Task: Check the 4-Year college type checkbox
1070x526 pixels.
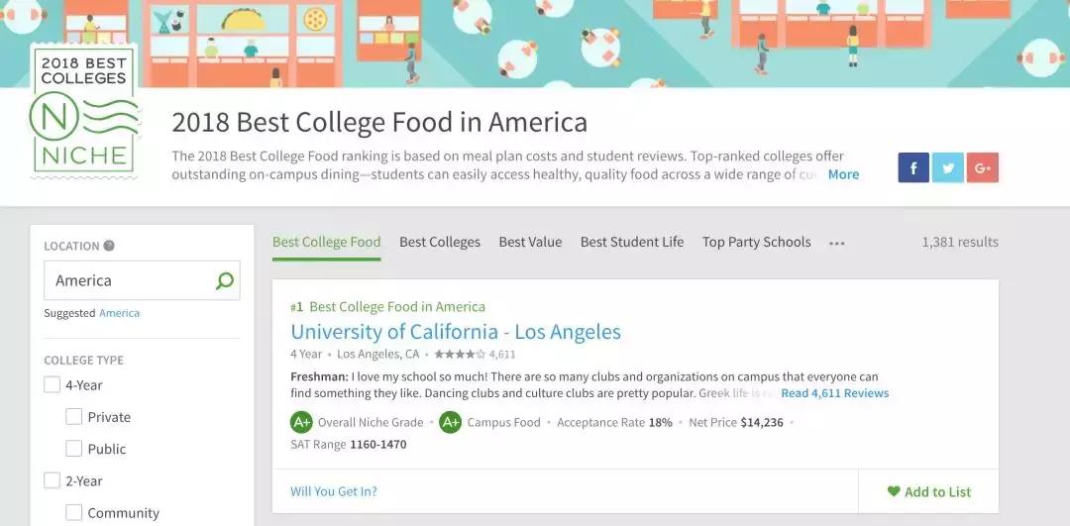Action: coord(53,385)
